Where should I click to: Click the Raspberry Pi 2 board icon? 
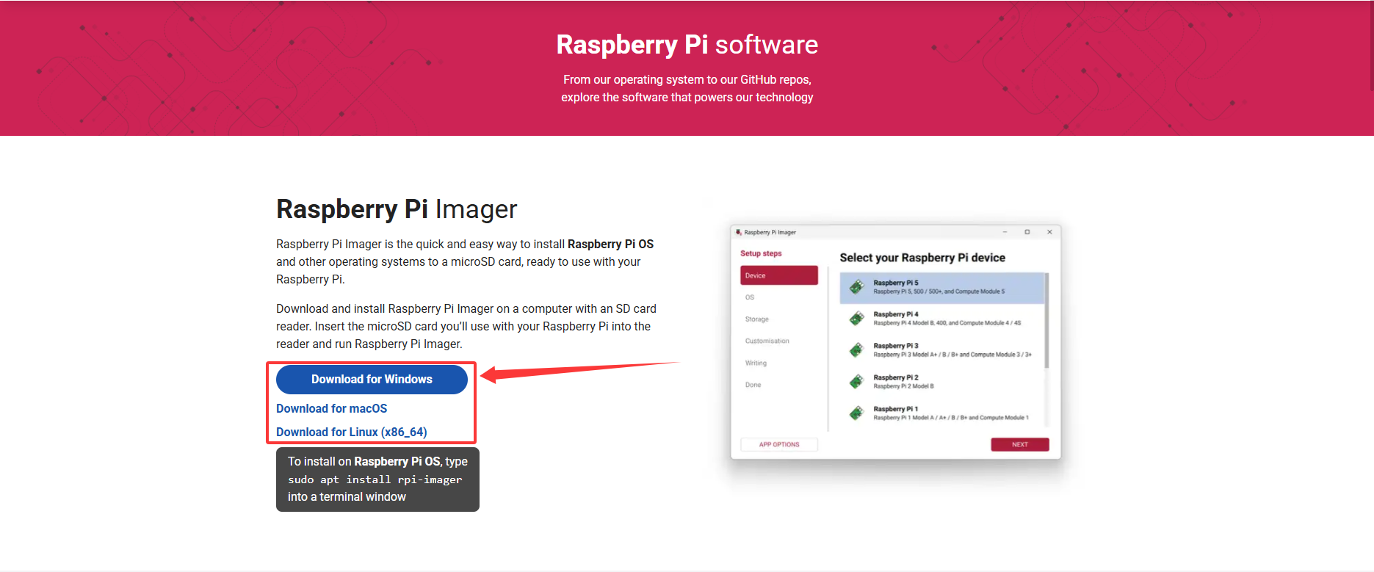click(856, 382)
